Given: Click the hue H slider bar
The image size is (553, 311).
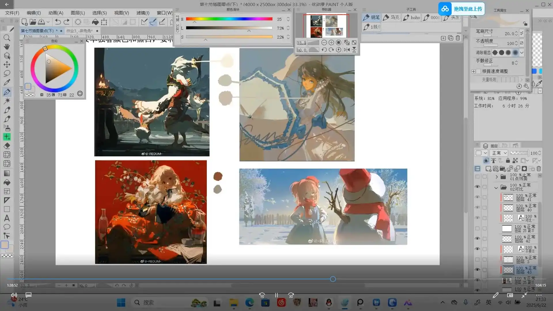Looking at the screenshot, I should point(229,19).
